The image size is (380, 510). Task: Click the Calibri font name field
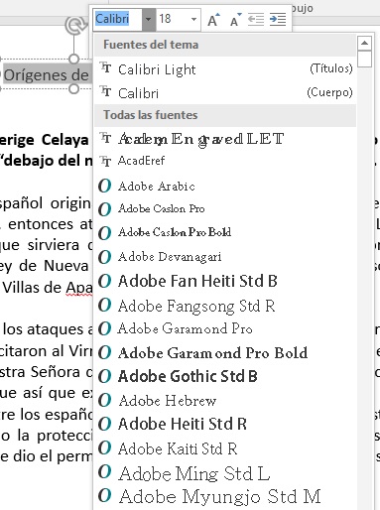coord(117,19)
